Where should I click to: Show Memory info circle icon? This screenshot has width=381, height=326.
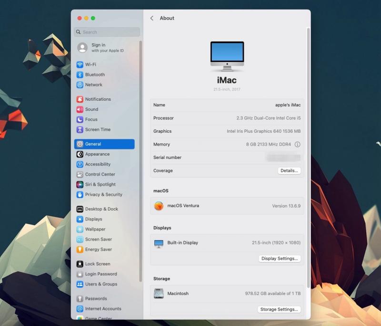click(297, 145)
